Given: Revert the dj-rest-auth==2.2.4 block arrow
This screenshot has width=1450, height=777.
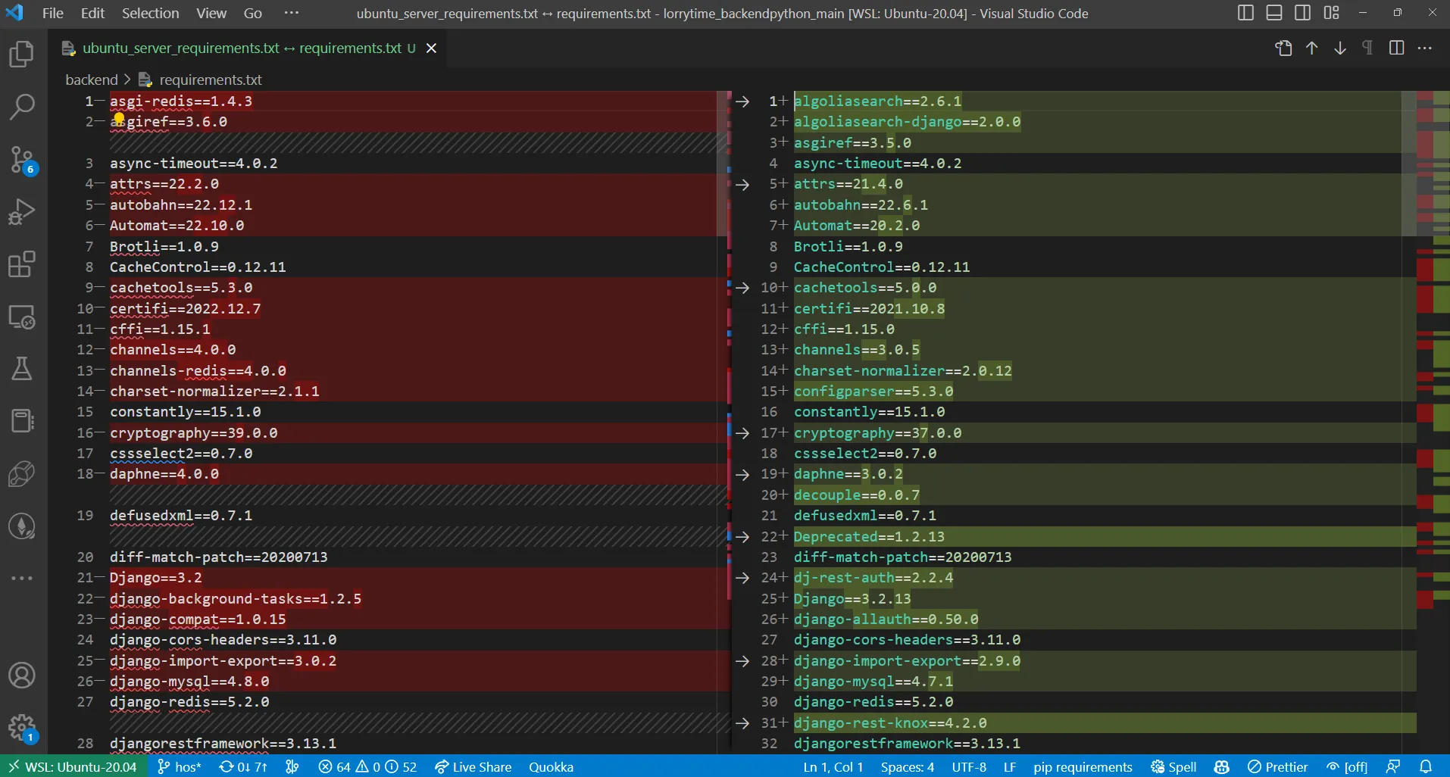Looking at the screenshot, I should (742, 578).
